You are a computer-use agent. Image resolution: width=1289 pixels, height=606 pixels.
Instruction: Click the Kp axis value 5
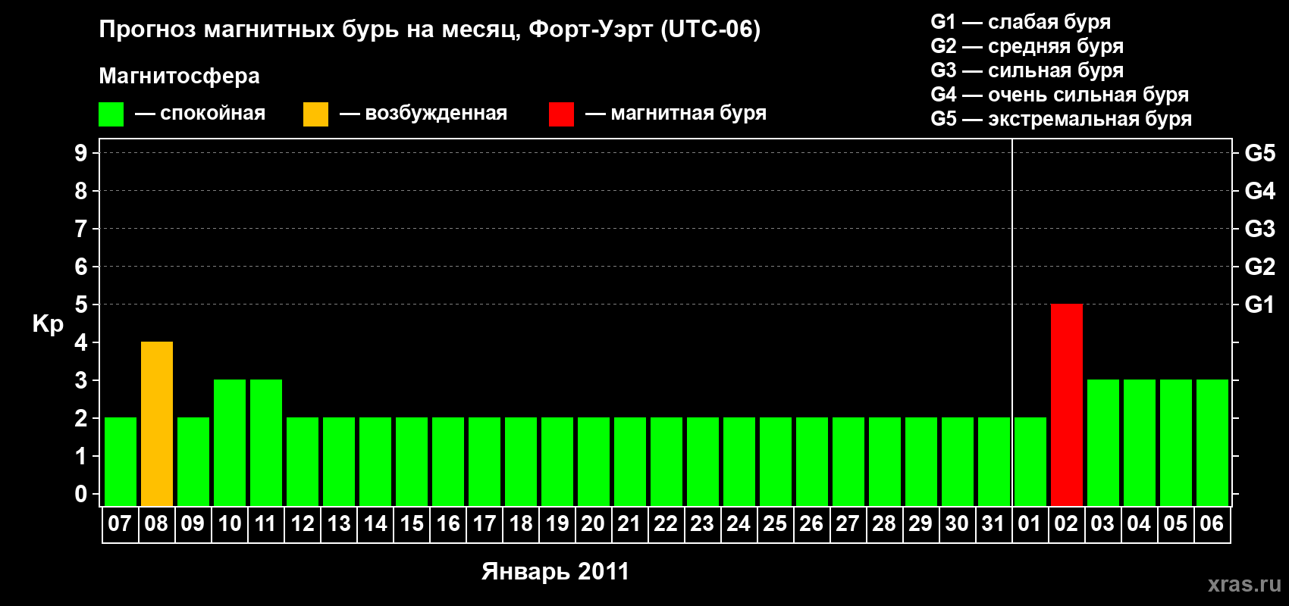[81, 305]
